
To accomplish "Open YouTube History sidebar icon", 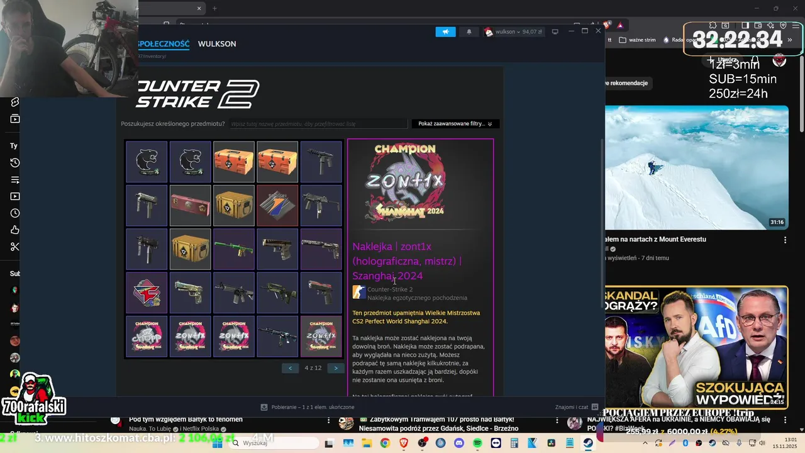I will pyautogui.click(x=14, y=162).
